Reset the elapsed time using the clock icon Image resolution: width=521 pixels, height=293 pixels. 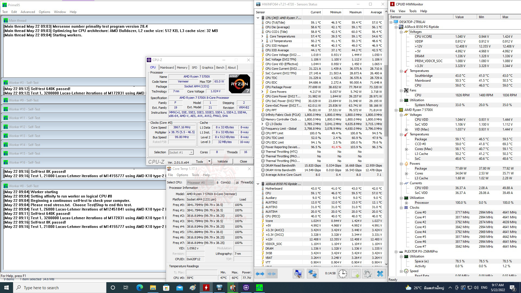[342, 274]
